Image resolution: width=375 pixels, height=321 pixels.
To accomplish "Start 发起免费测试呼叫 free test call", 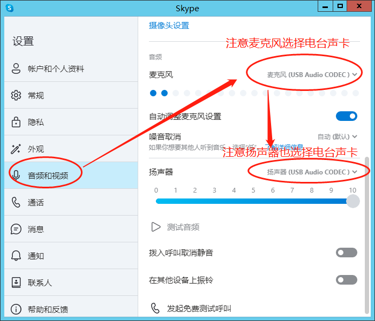I will [191, 308].
